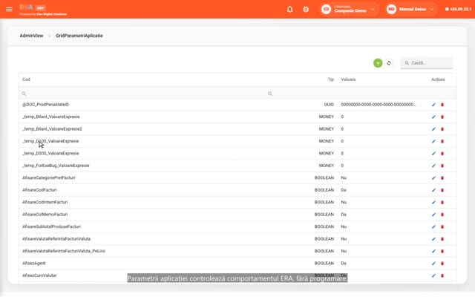Edit the _temp_D100_ValoareExpresie row

pos(433,141)
